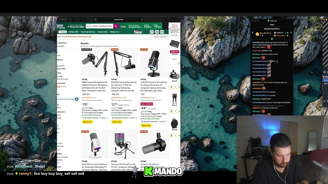The width and height of the screenshot is (328, 184).
Task: Open the K688 Podcast Microphone Kit title link
Action: (x=95, y=86)
